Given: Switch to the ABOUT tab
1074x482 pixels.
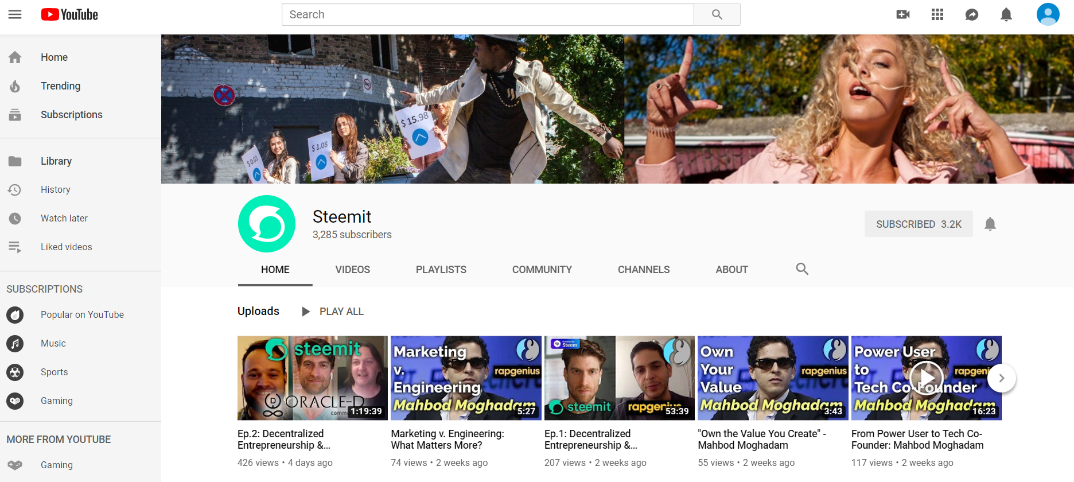Looking at the screenshot, I should coord(732,270).
